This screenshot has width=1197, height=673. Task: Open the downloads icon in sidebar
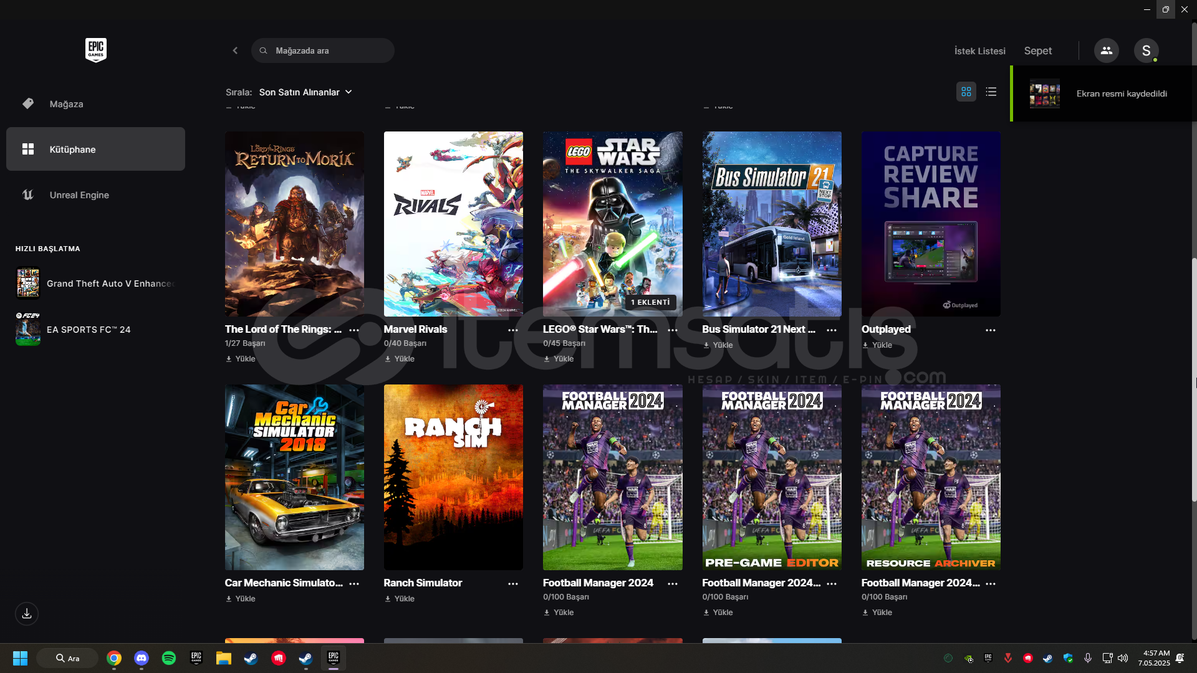[27, 614]
